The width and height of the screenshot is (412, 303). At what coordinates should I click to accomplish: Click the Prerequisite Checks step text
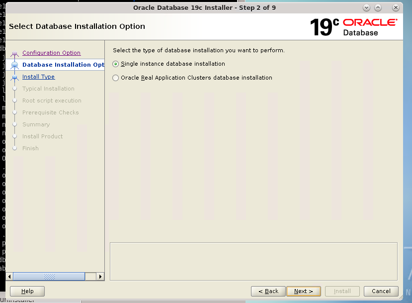click(51, 112)
